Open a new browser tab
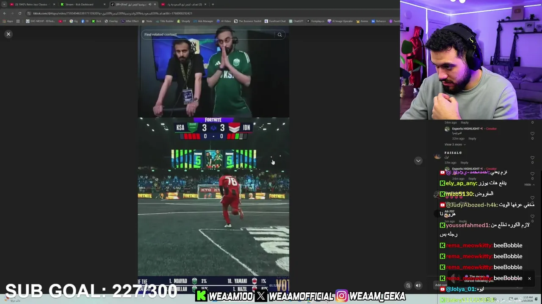 click(213, 4)
